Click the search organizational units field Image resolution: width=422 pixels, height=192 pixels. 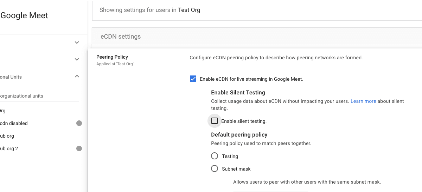pos(35,96)
